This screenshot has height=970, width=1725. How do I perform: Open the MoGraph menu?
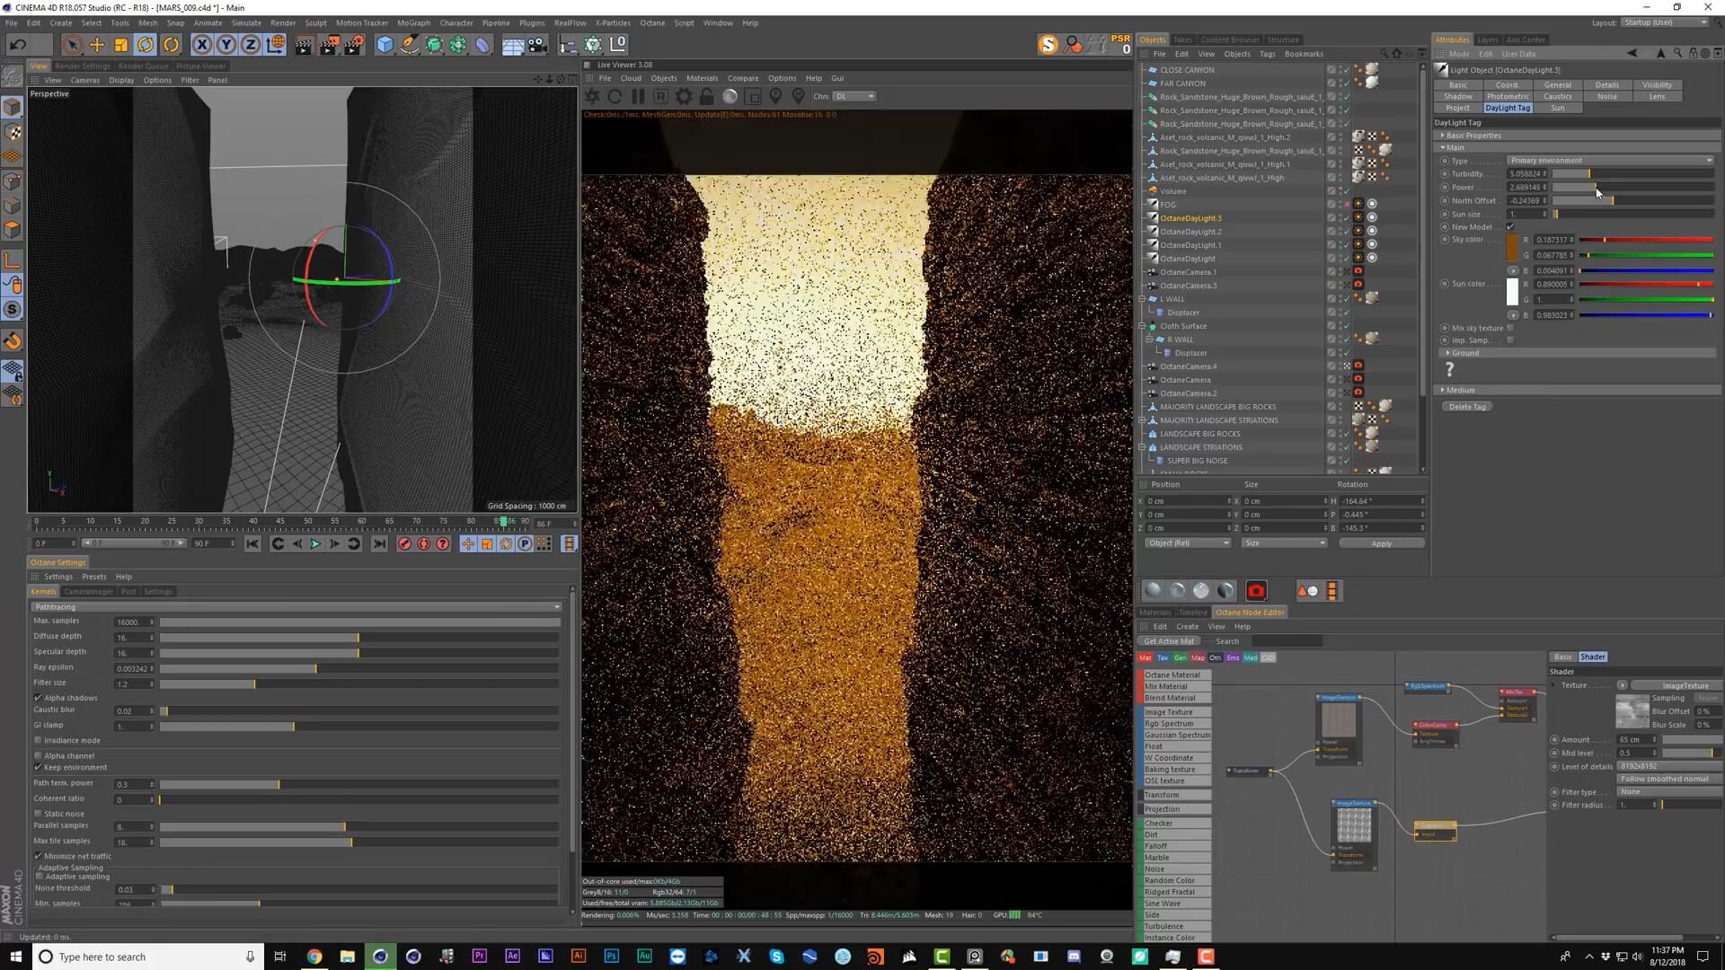[413, 22]
